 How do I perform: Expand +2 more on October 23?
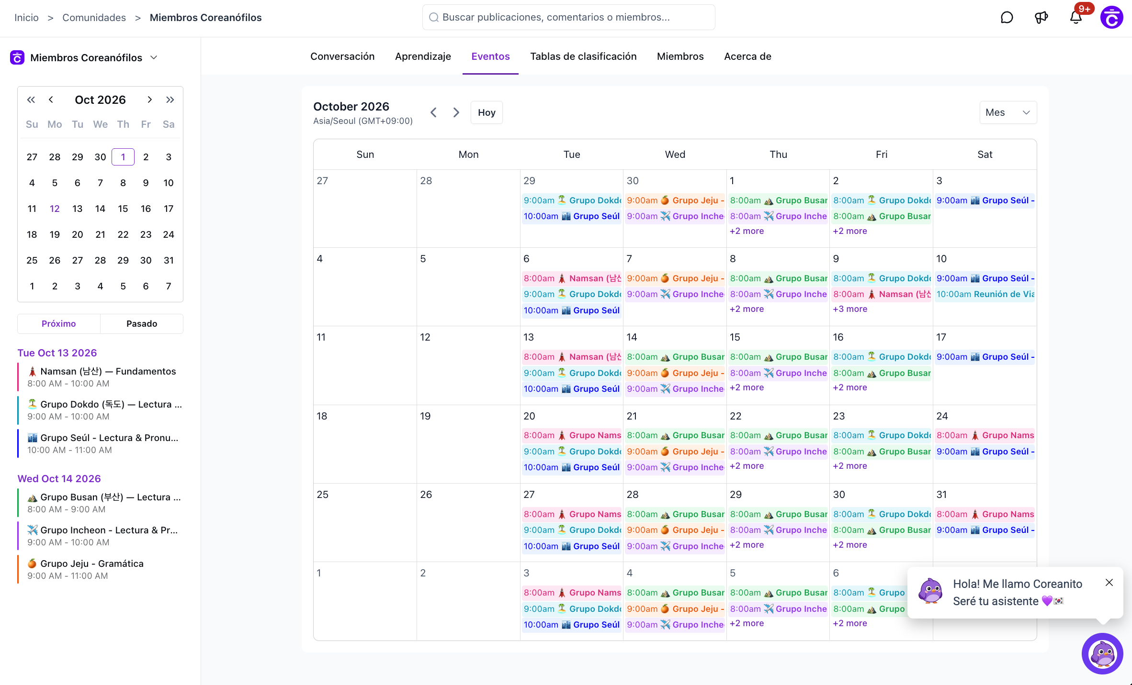(x=850, y=466)
